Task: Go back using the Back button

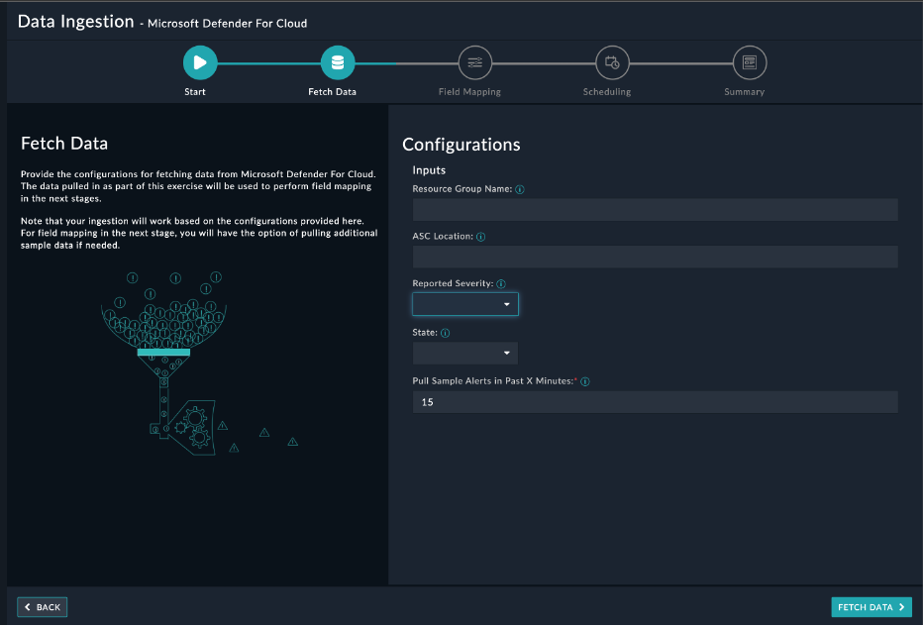Action: pyautogui.click(x=43, y=607)
